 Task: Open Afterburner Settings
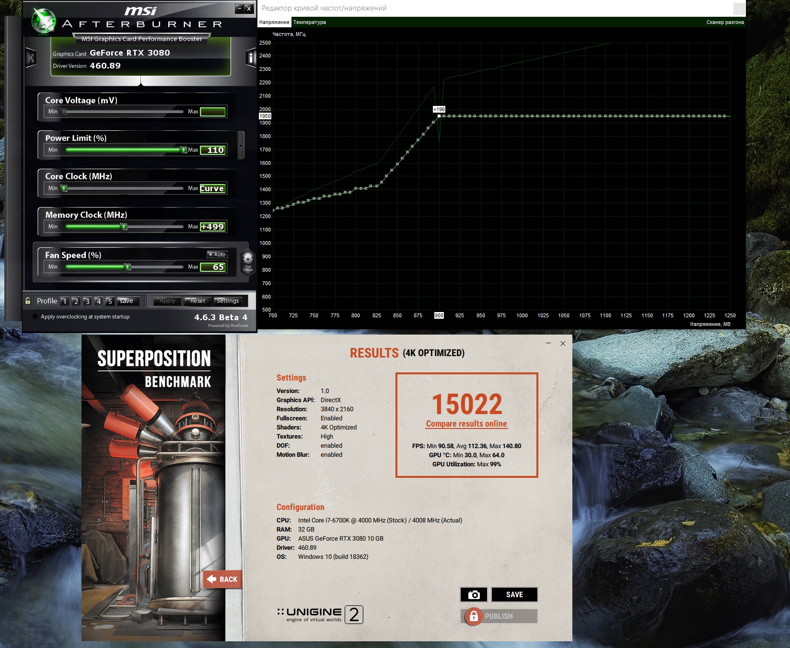click(x=228, y=301)
